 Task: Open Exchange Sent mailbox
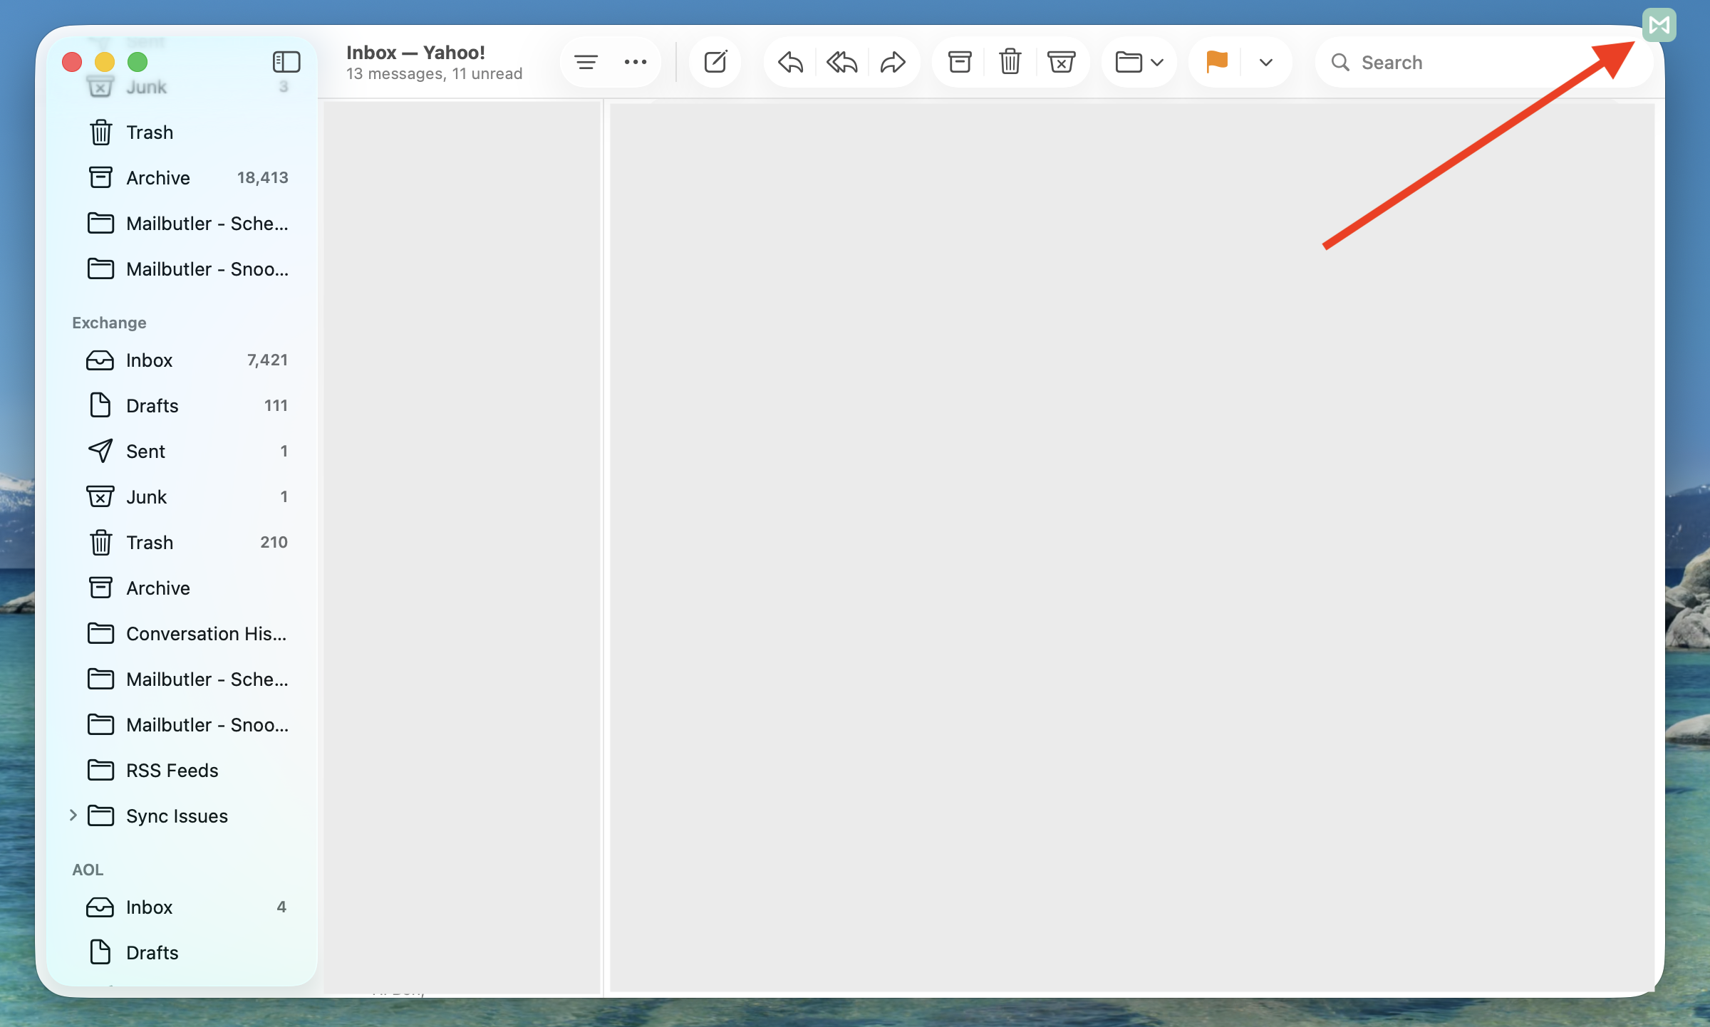(182, 452)
